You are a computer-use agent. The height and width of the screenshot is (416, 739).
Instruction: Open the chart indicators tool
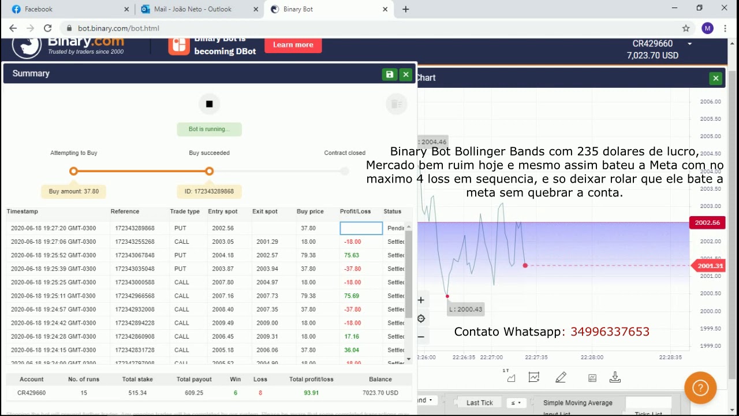pos(534,377)
